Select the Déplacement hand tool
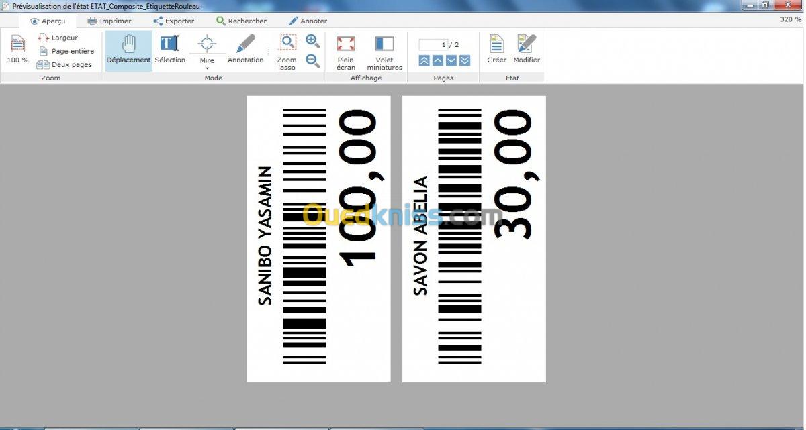The width and height of the screenshot is (806, 430). pos(128,50)
